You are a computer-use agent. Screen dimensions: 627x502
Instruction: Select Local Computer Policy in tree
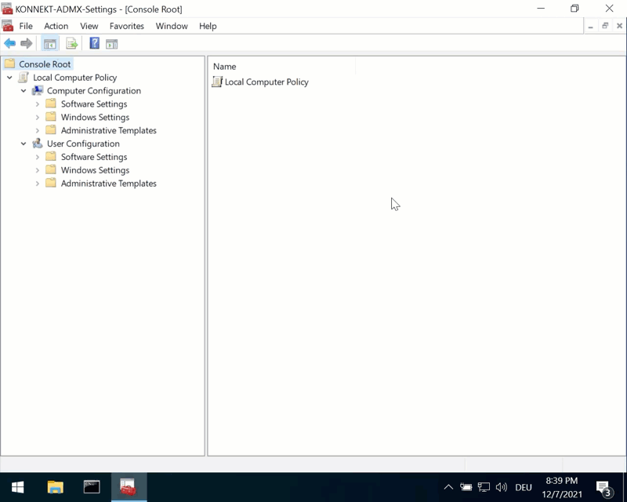pyautogui.click(x=74, y=78)
